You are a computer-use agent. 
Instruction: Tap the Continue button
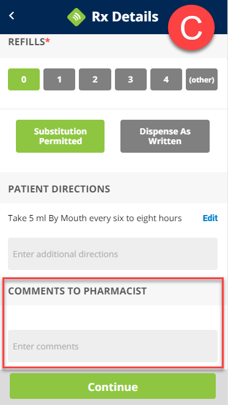click(112, 386)
